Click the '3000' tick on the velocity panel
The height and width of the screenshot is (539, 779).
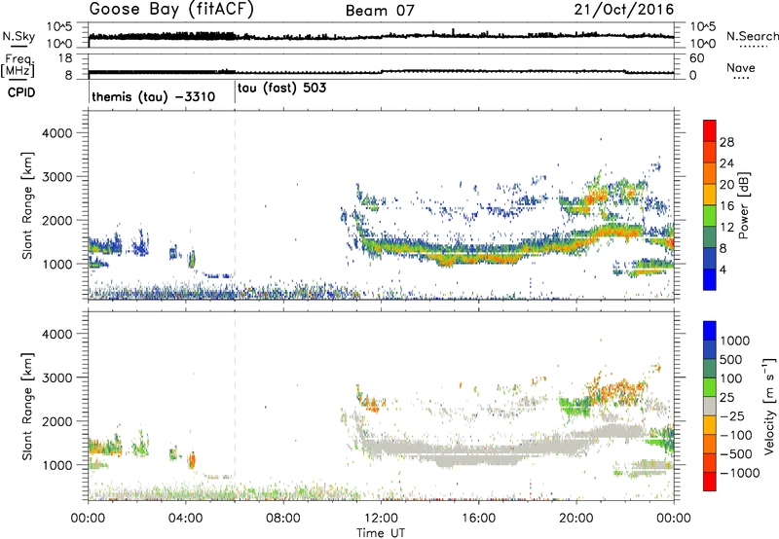[57, 377]
